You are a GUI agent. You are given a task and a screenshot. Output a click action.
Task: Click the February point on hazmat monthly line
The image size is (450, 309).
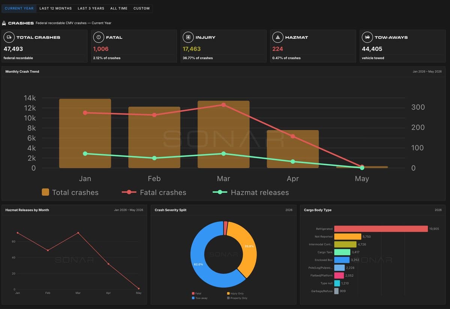48,250
